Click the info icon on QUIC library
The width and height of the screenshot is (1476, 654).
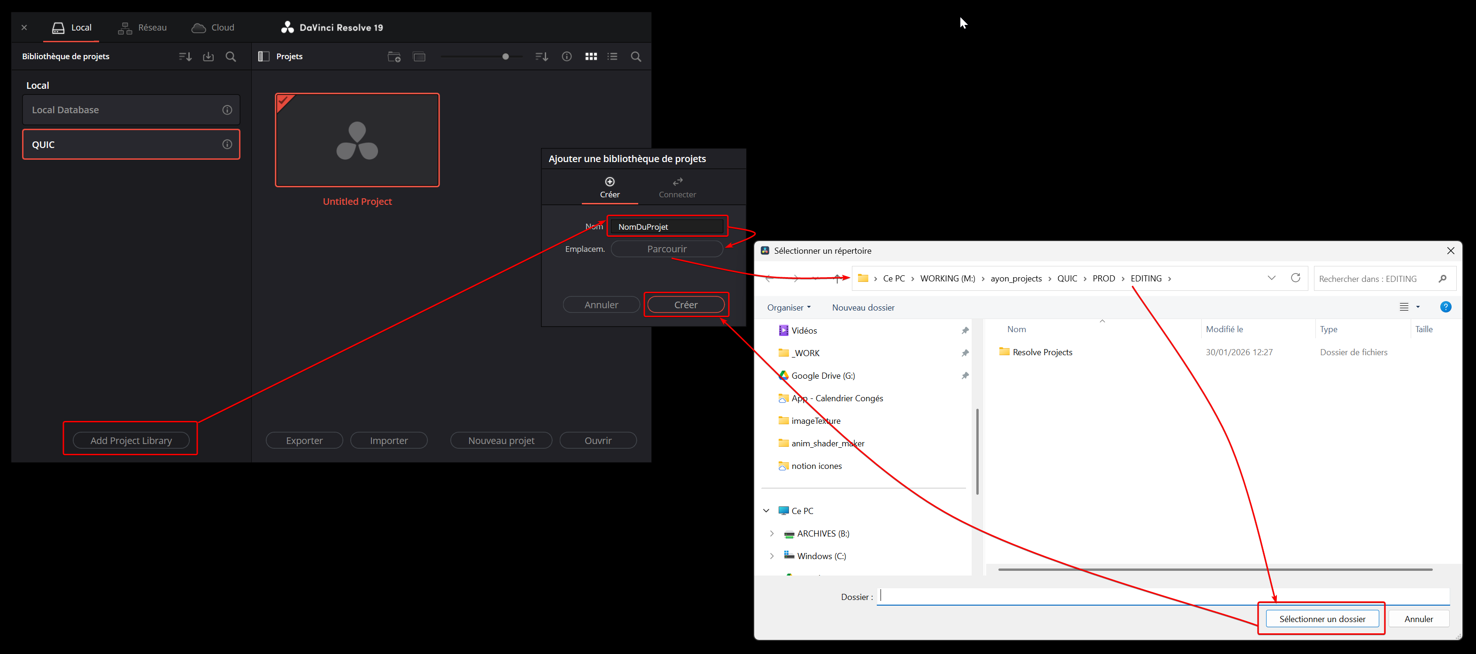point(227,144)
